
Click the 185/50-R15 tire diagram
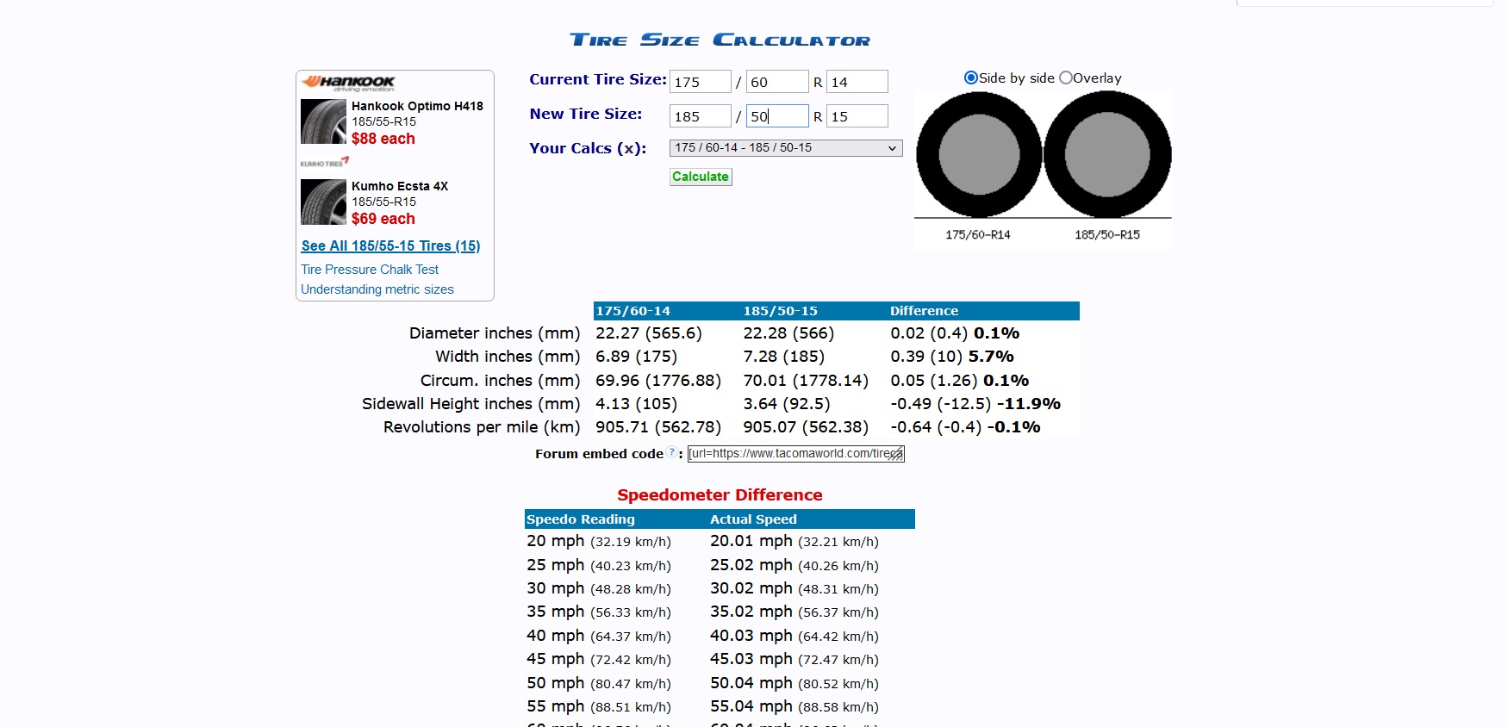pyautogui.click(x=1107, y=156)
